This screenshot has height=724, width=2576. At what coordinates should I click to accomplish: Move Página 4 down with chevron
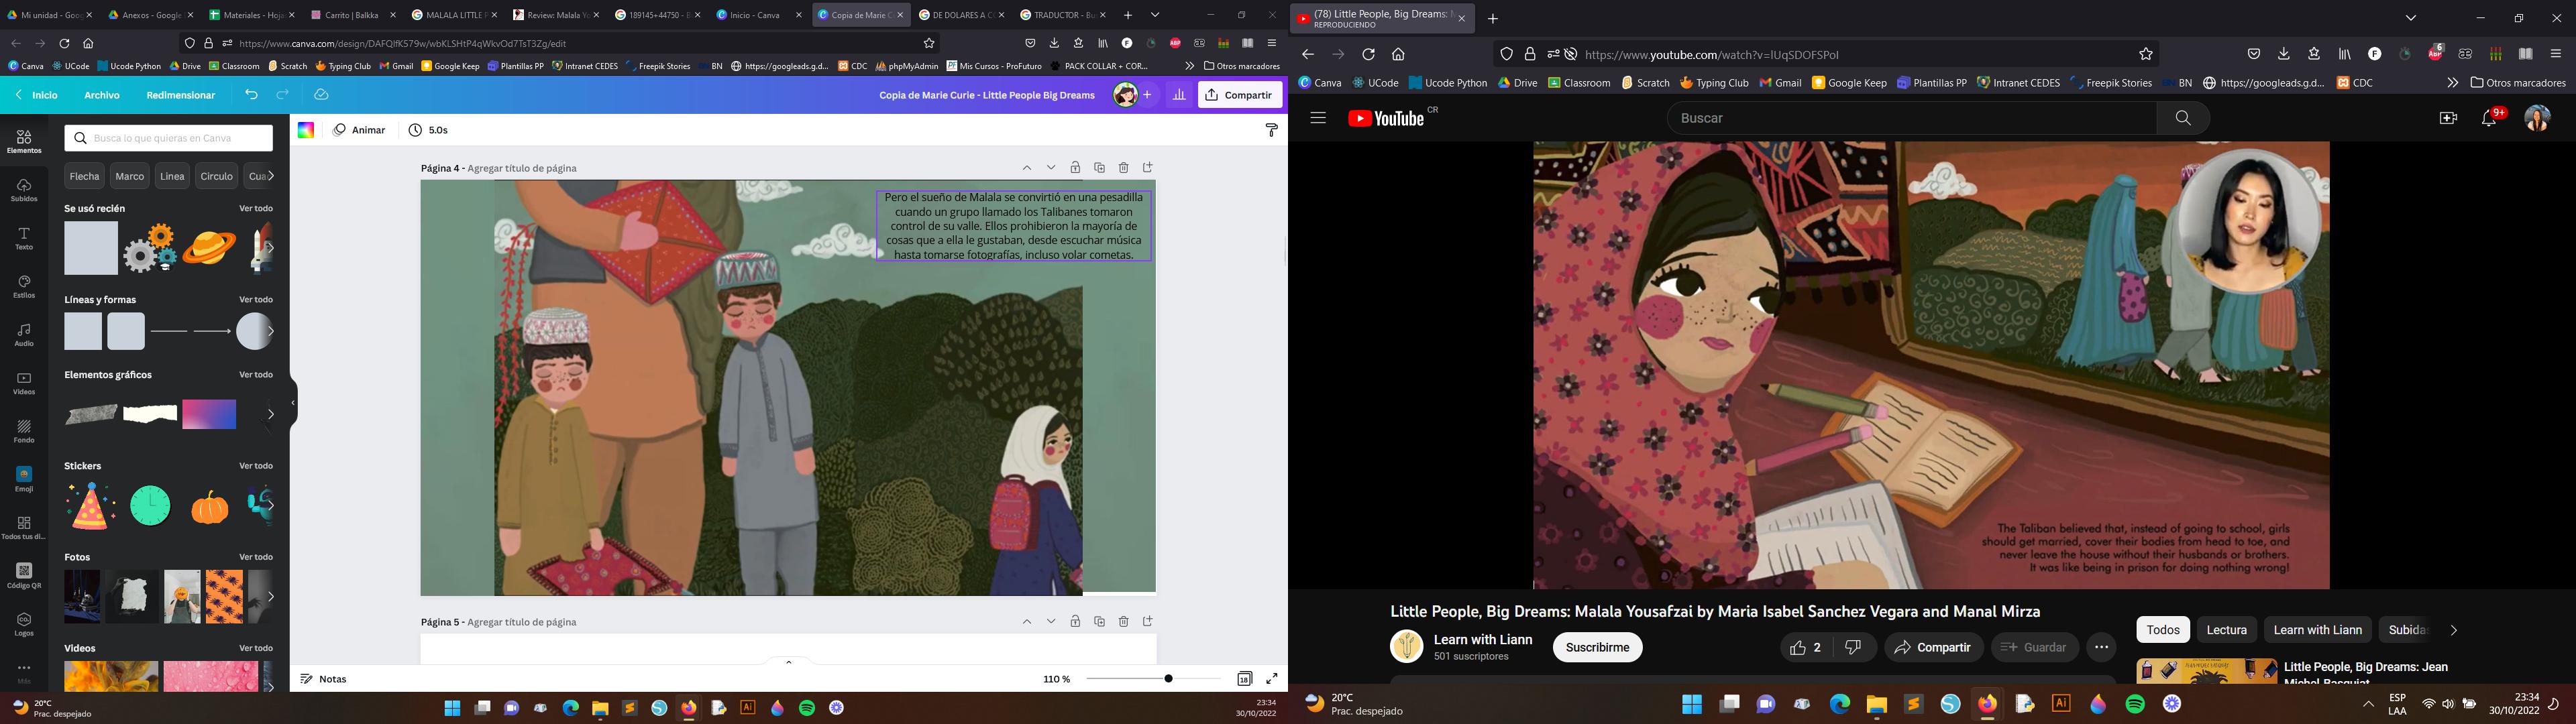click(1051, 168)
